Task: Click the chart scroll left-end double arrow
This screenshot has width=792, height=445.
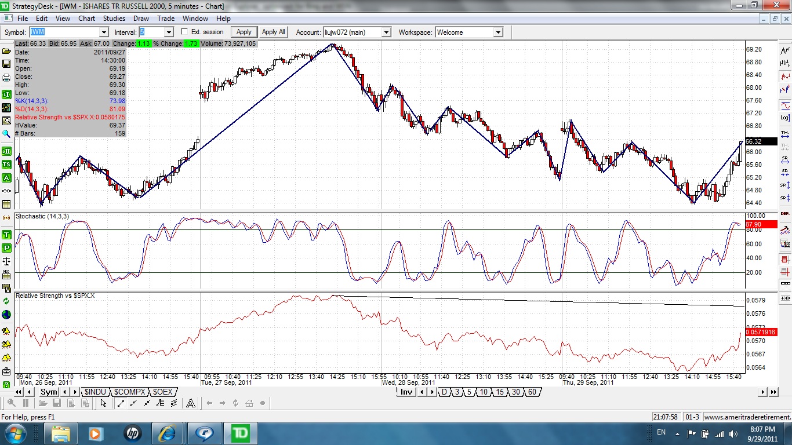Action: [19, 392]
